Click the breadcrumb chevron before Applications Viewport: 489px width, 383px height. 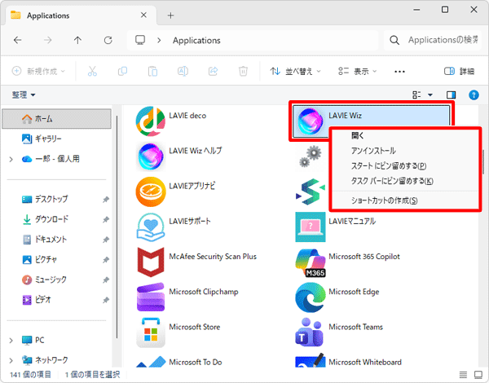click(x=159, y=40)
